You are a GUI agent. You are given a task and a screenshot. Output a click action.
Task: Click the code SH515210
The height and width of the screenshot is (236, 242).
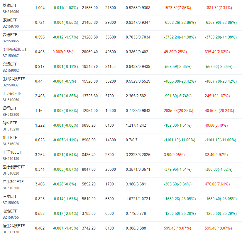[11, 129]
